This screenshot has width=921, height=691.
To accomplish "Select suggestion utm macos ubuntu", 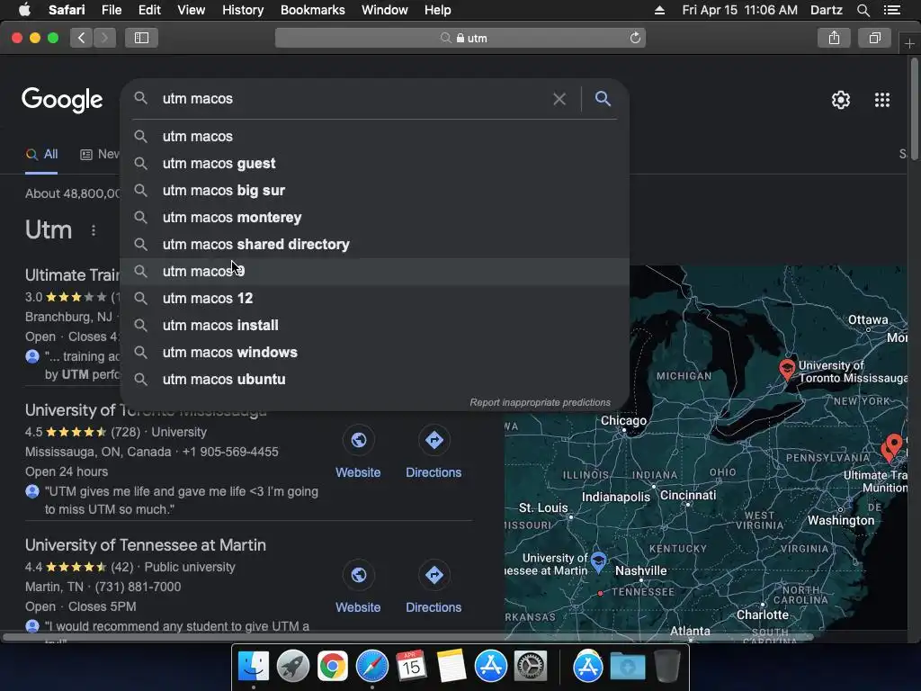I will [375, 380].
